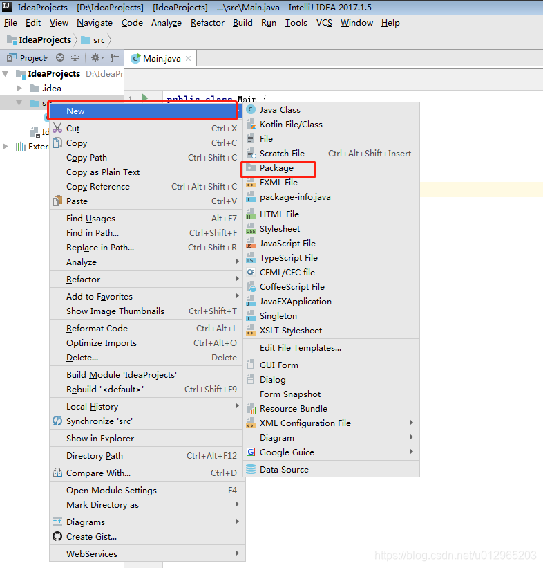Click the Package folder icon
This screenshot has width=543, height=568.
pyautogui.click(x=251, y=167)
